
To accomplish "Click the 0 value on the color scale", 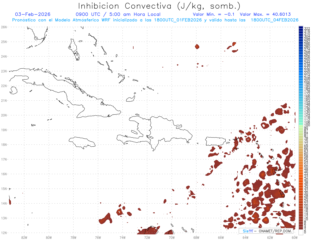I will coord(305,232).
